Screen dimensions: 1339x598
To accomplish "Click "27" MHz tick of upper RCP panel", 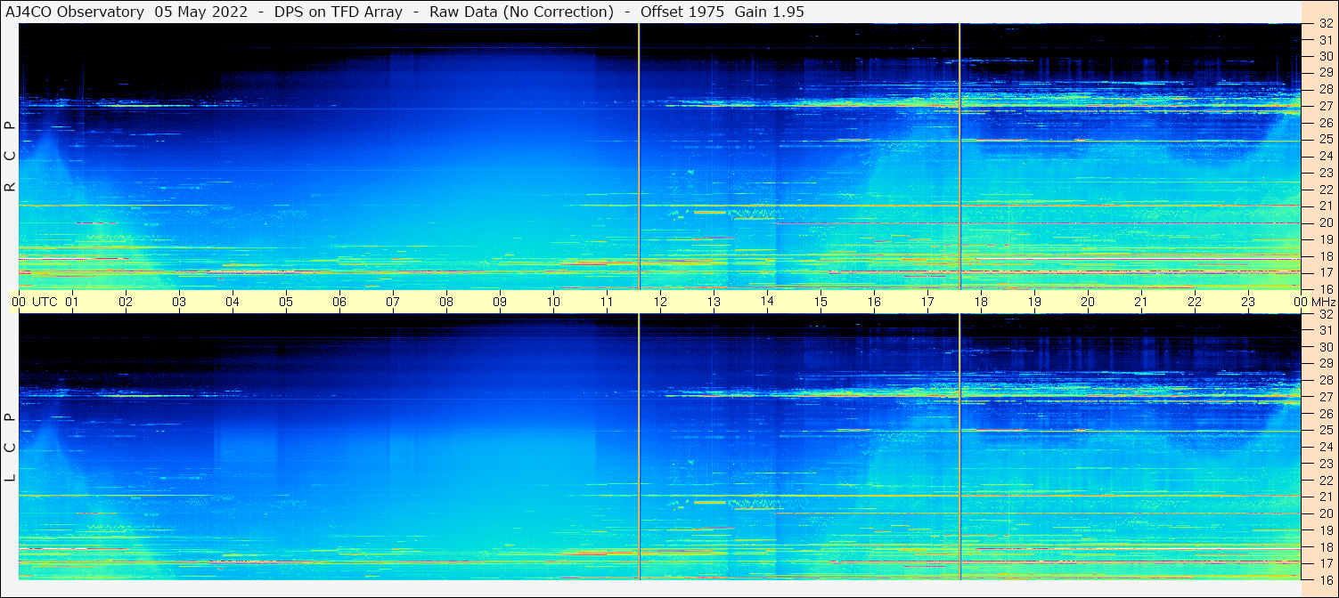I will 1325,107.
